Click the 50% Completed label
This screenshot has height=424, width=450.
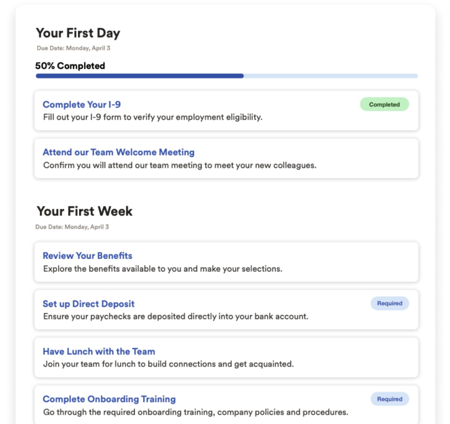click(x=70, y=66)
